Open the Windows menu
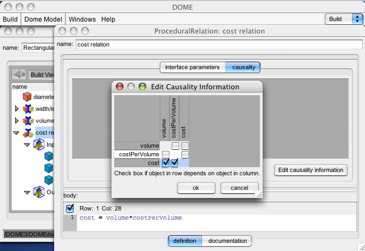 point(82,19)
